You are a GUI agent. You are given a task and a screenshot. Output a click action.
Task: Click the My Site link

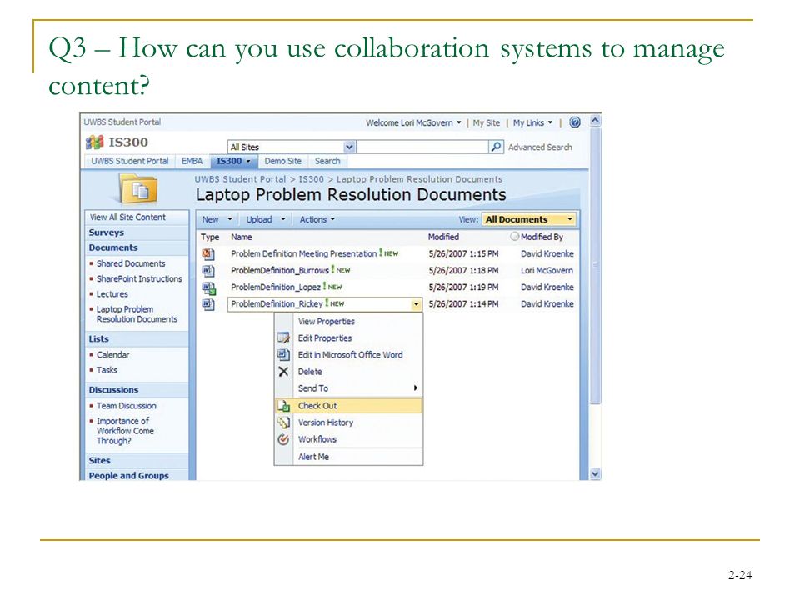pos(486,123)
